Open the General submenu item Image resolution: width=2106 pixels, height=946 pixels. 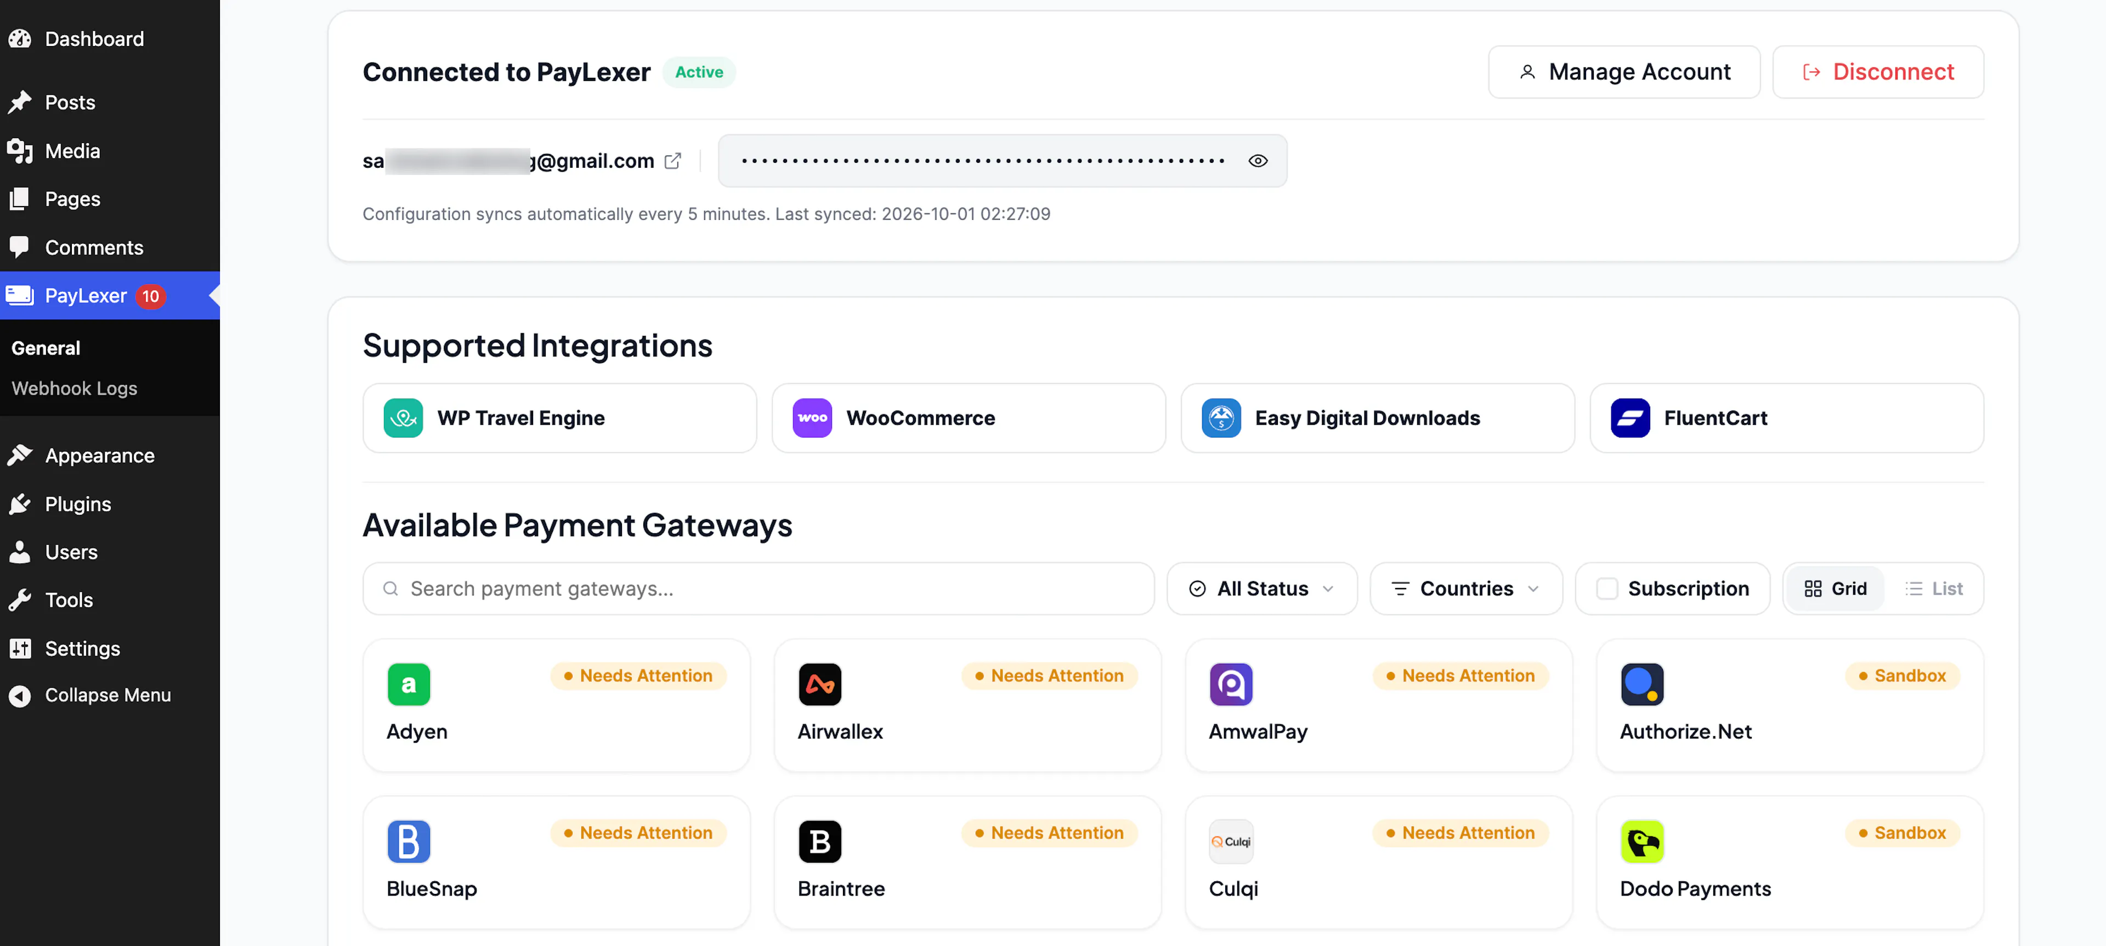pyautogui.click(x=46, y=348)
